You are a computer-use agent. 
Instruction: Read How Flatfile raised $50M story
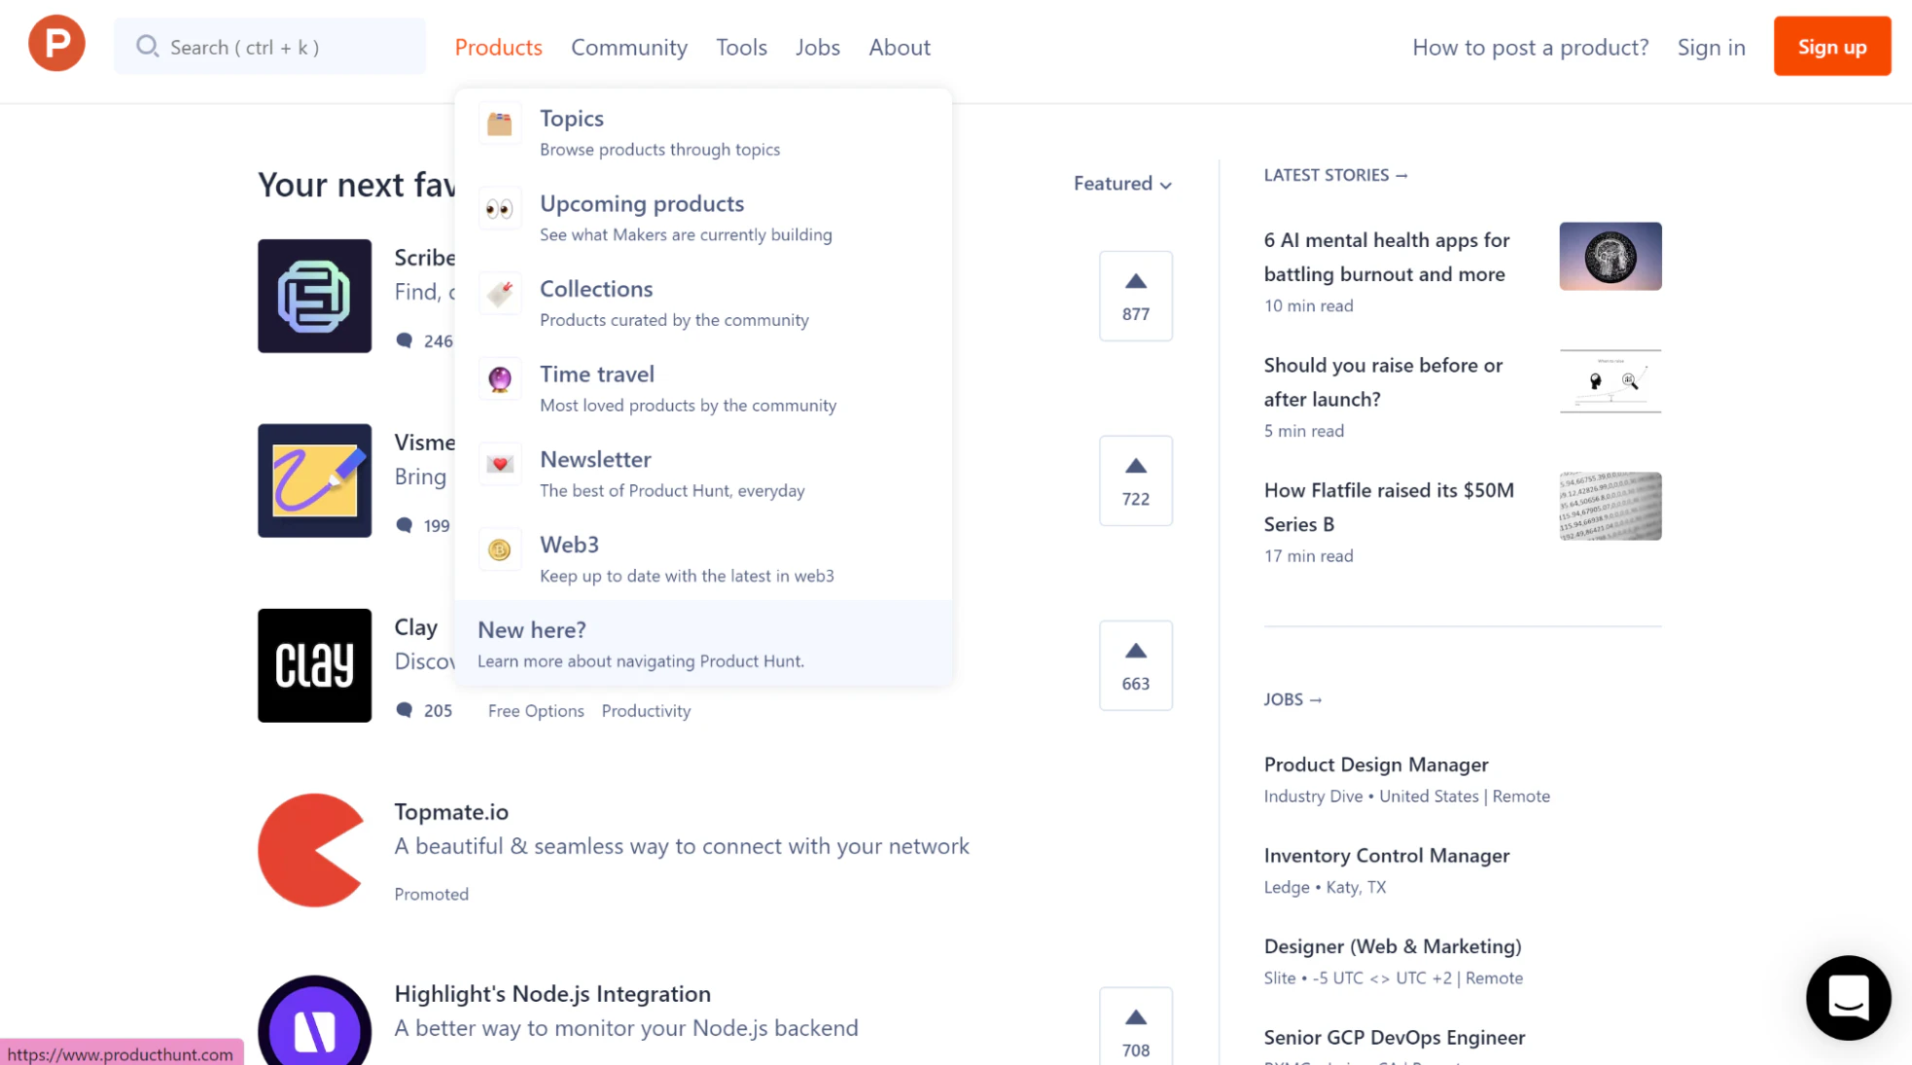pyautogui.click(x=1388, y=507)
